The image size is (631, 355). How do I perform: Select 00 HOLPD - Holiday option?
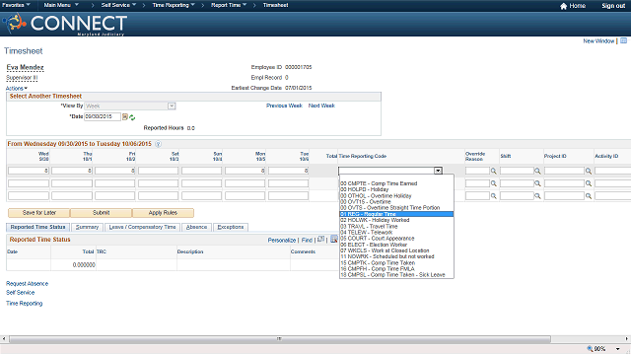(x=396, y=189)
